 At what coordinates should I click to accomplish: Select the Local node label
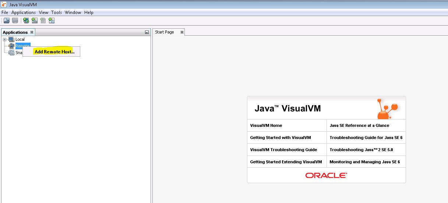[20, 39]
